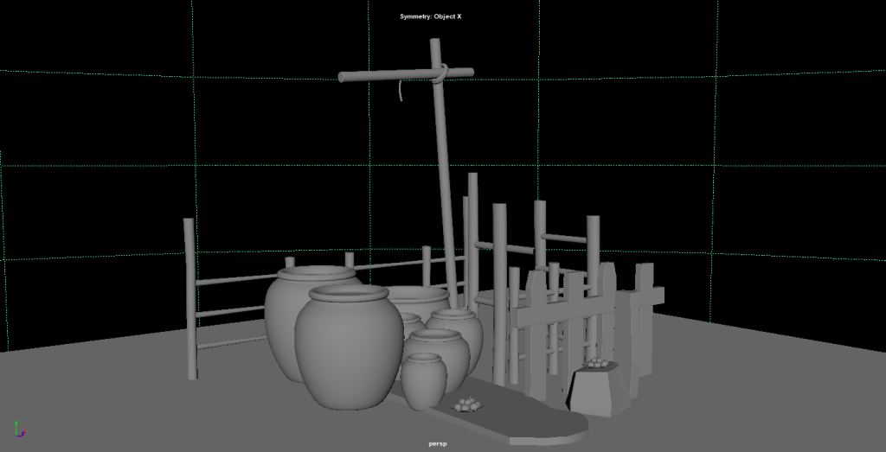Select the fruit pile on the stone block
This screenshot has width=886, height=452.
click(x=597, y=363)
